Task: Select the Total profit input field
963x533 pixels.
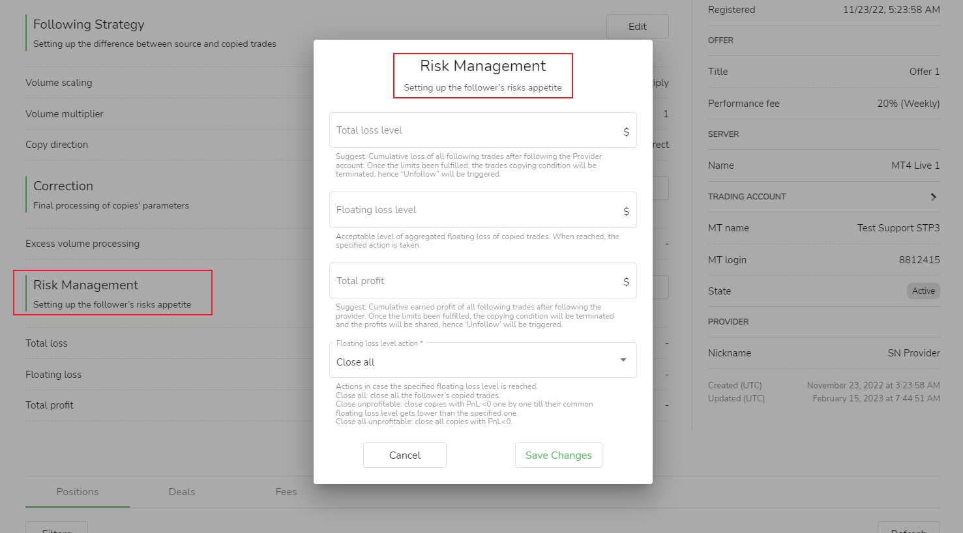Action: [476, 281]
